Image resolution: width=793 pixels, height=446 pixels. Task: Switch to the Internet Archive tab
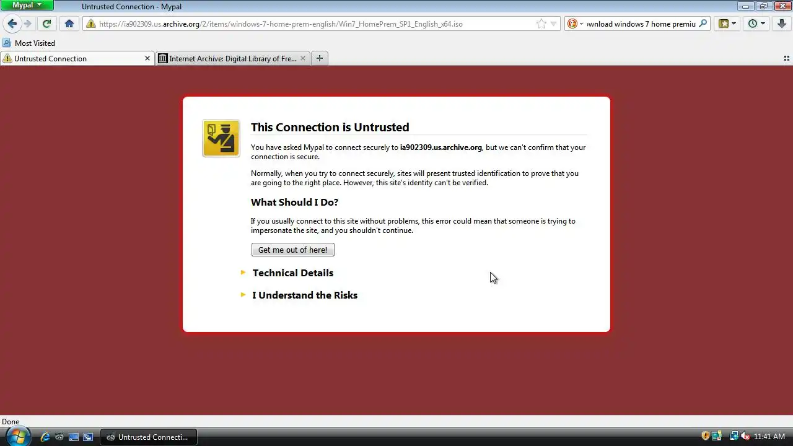[232, 58]
